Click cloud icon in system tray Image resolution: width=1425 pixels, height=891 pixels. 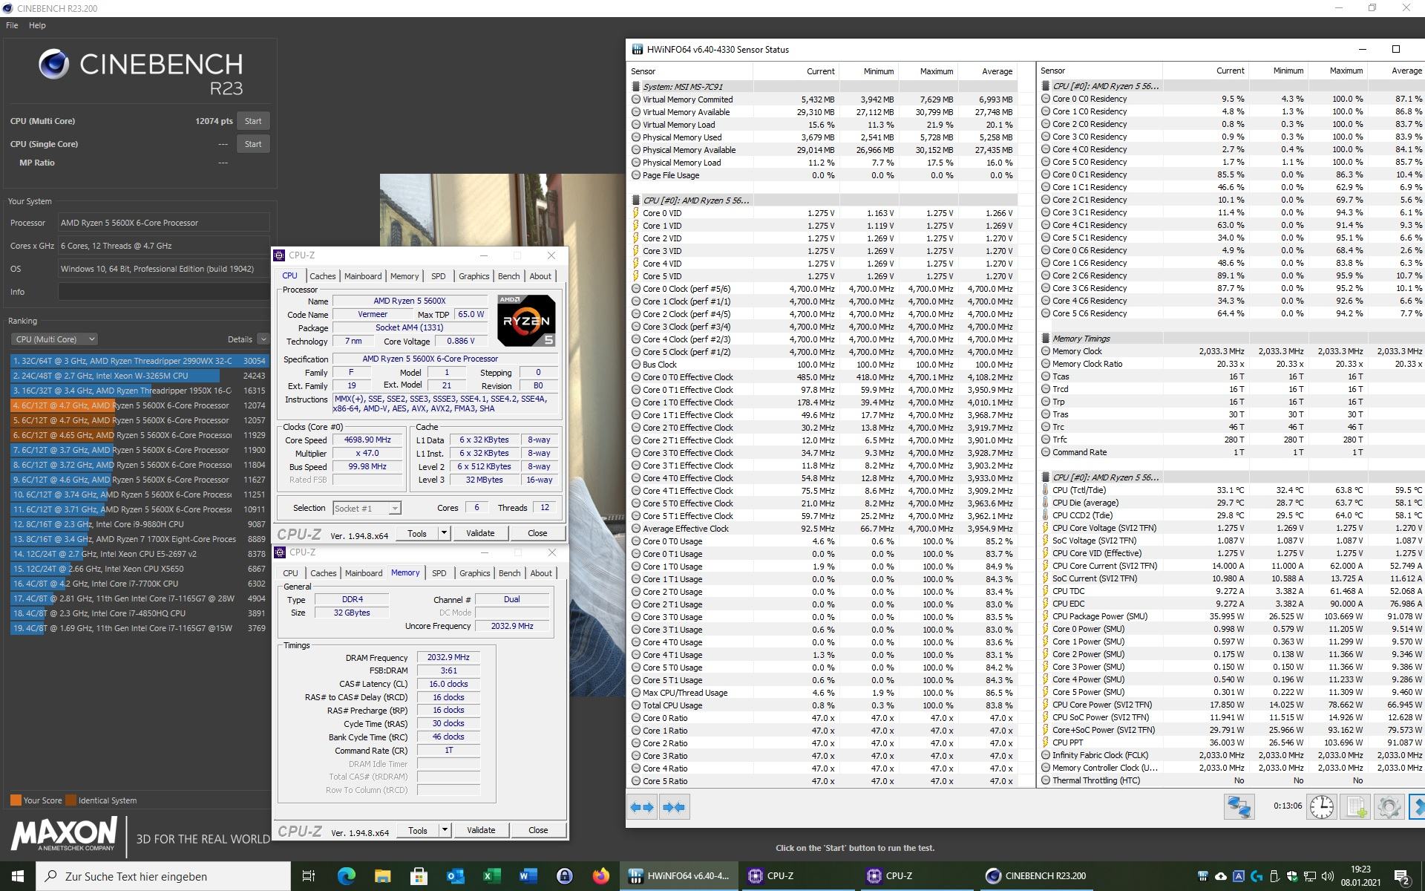(1221, 876)
